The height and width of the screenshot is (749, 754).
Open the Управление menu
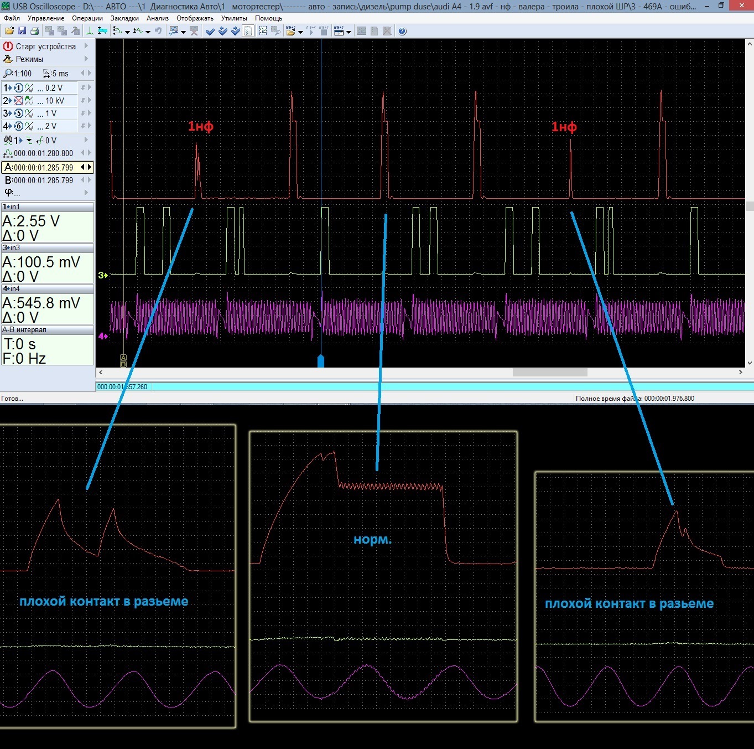click(46, 18)
